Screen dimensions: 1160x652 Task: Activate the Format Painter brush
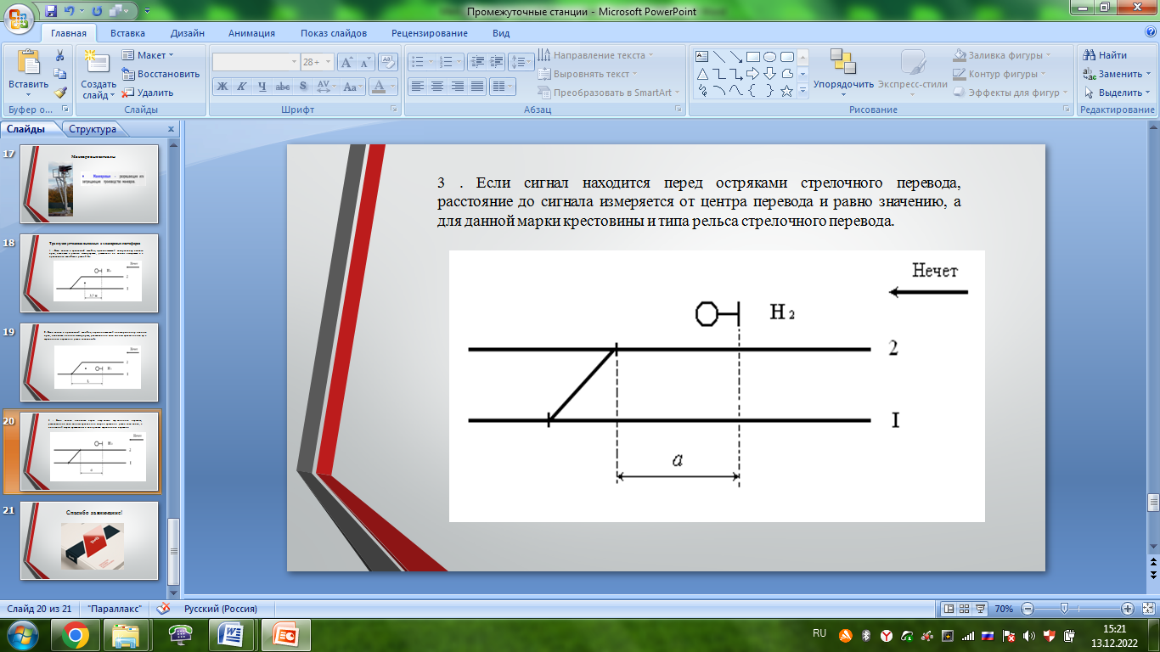point(60,93)
